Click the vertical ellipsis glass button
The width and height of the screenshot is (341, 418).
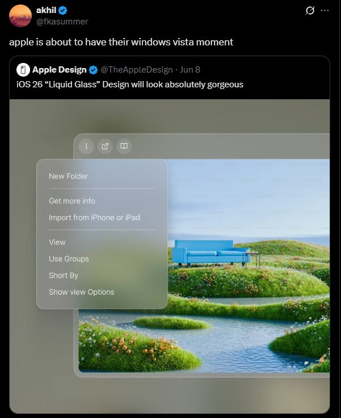tap(86, 146)
